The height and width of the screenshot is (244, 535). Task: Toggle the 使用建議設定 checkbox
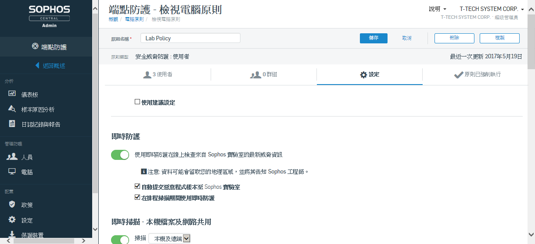tap(137, 102)
